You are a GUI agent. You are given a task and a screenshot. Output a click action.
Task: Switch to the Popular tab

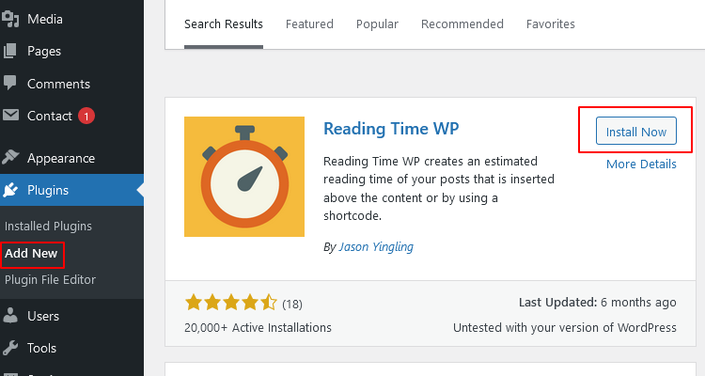(x=377, y=23)
